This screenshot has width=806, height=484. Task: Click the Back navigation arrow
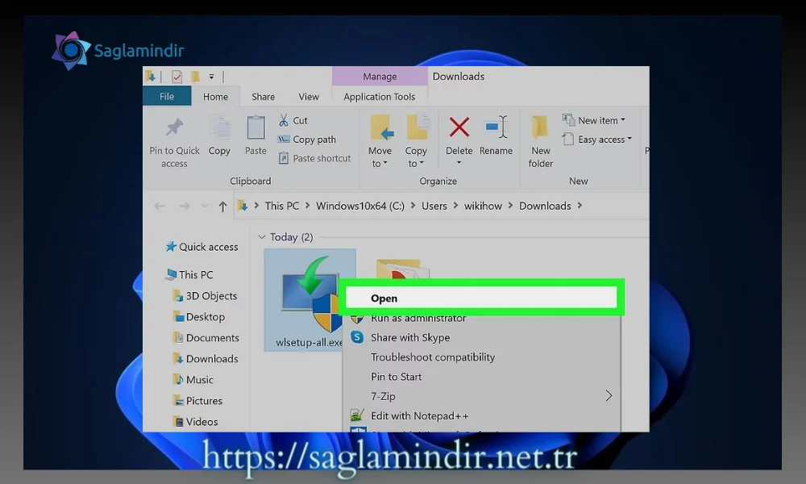click(160, 207)
